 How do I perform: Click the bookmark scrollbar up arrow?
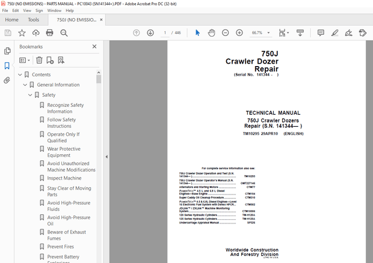(x=99, y=72)
